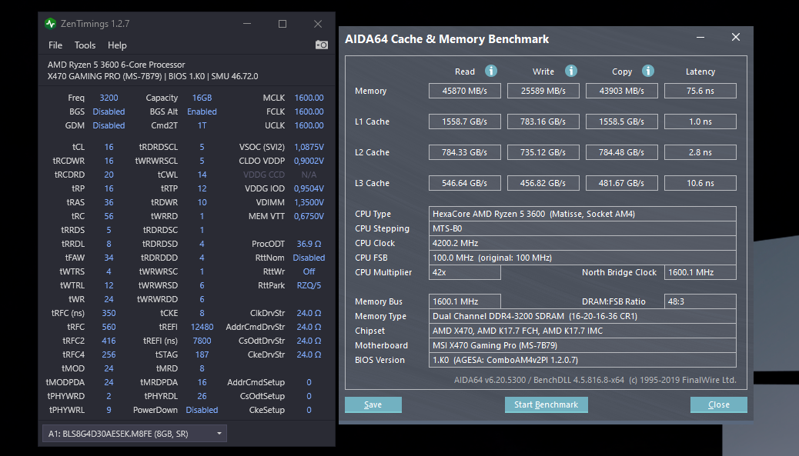Click the AIDA64 version copyright text
799x456 pixels.
coord(595,380)
